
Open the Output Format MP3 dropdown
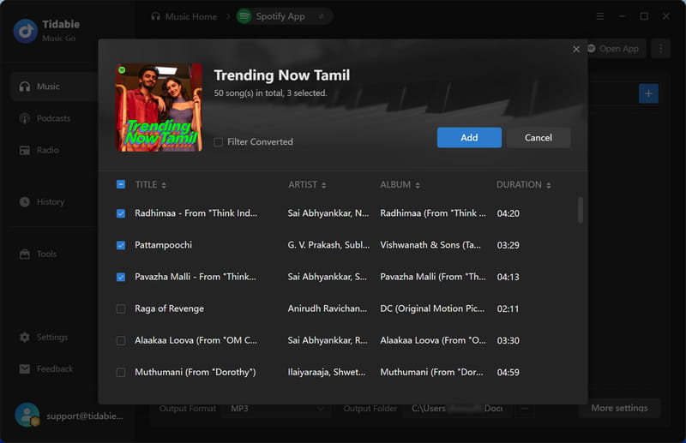[276, 409]
